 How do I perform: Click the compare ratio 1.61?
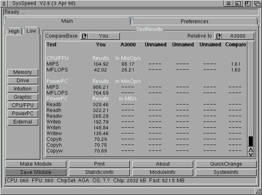[236, 64]
